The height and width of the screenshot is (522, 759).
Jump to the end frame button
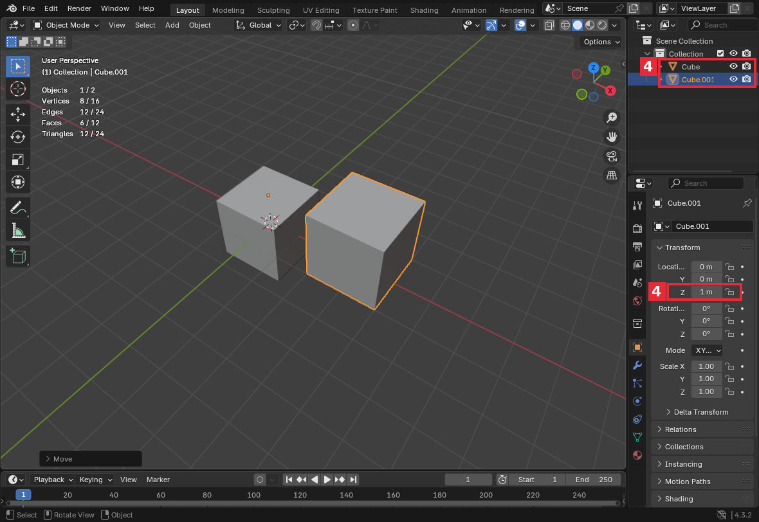pyautogui.click(x=353, y=480)
